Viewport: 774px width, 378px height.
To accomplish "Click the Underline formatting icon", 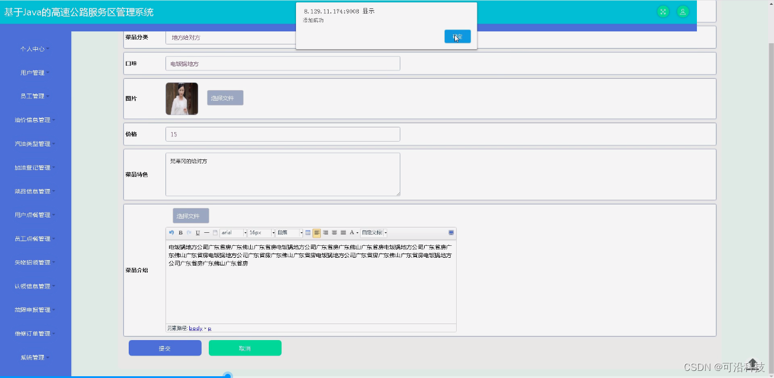I will [x=196, y=232].
